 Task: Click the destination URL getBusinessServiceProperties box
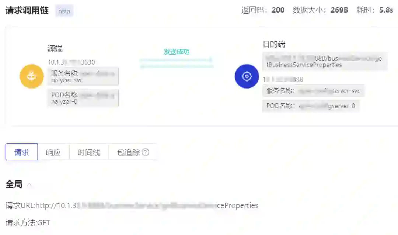325,62
